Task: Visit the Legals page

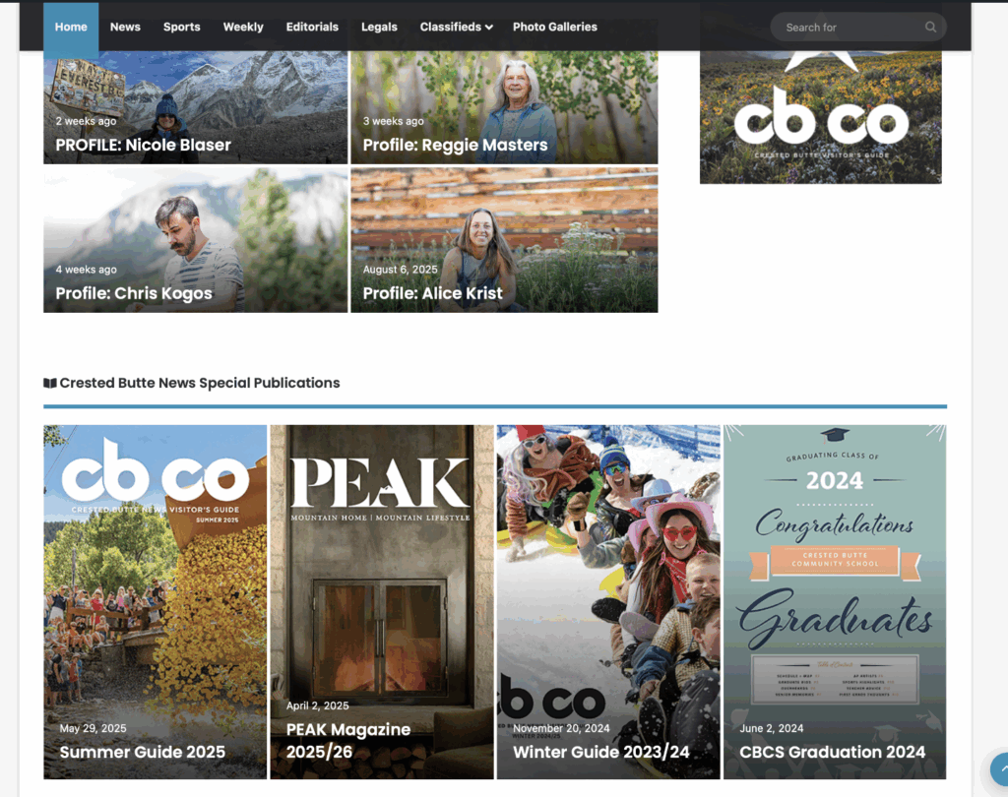Action: coord(379,27)
